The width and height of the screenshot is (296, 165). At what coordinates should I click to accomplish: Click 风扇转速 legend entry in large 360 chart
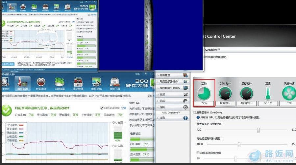point(15,140)
